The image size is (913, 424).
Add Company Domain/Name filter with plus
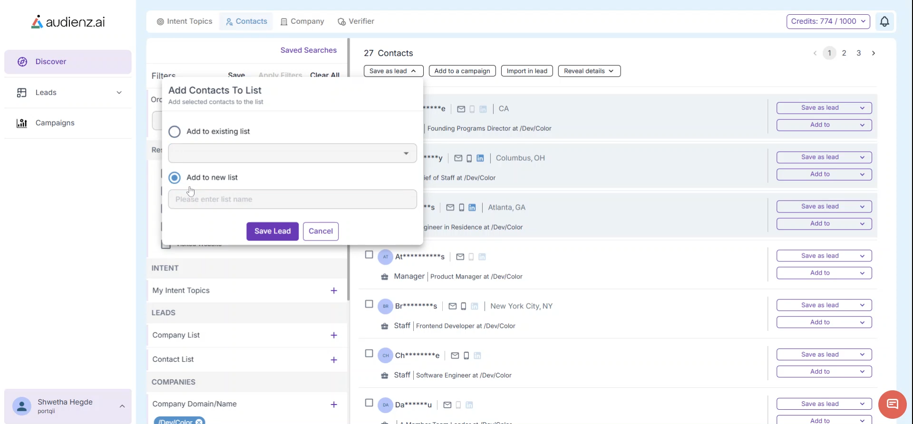[x=334, y=405]
